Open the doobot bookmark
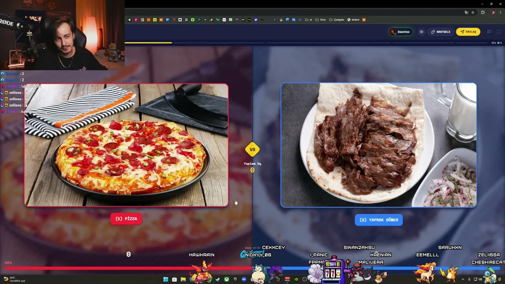This screenshot has width=505, height=284. tap(353, 20)
